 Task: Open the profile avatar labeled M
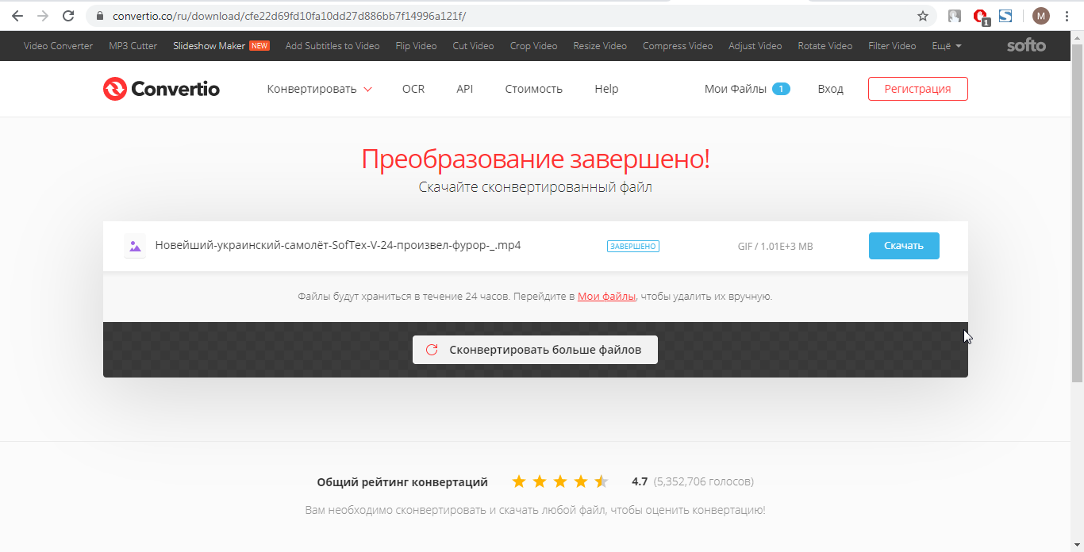(1040, 16)
